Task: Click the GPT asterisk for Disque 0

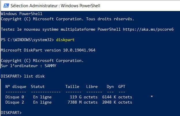Action: point(152,97)
